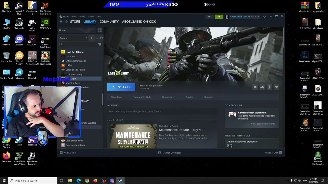Open ABOEL3ABED ON KICK profile tab
Image resolution: width=328 pixels, height=184 pixels.
pos(139,22)
